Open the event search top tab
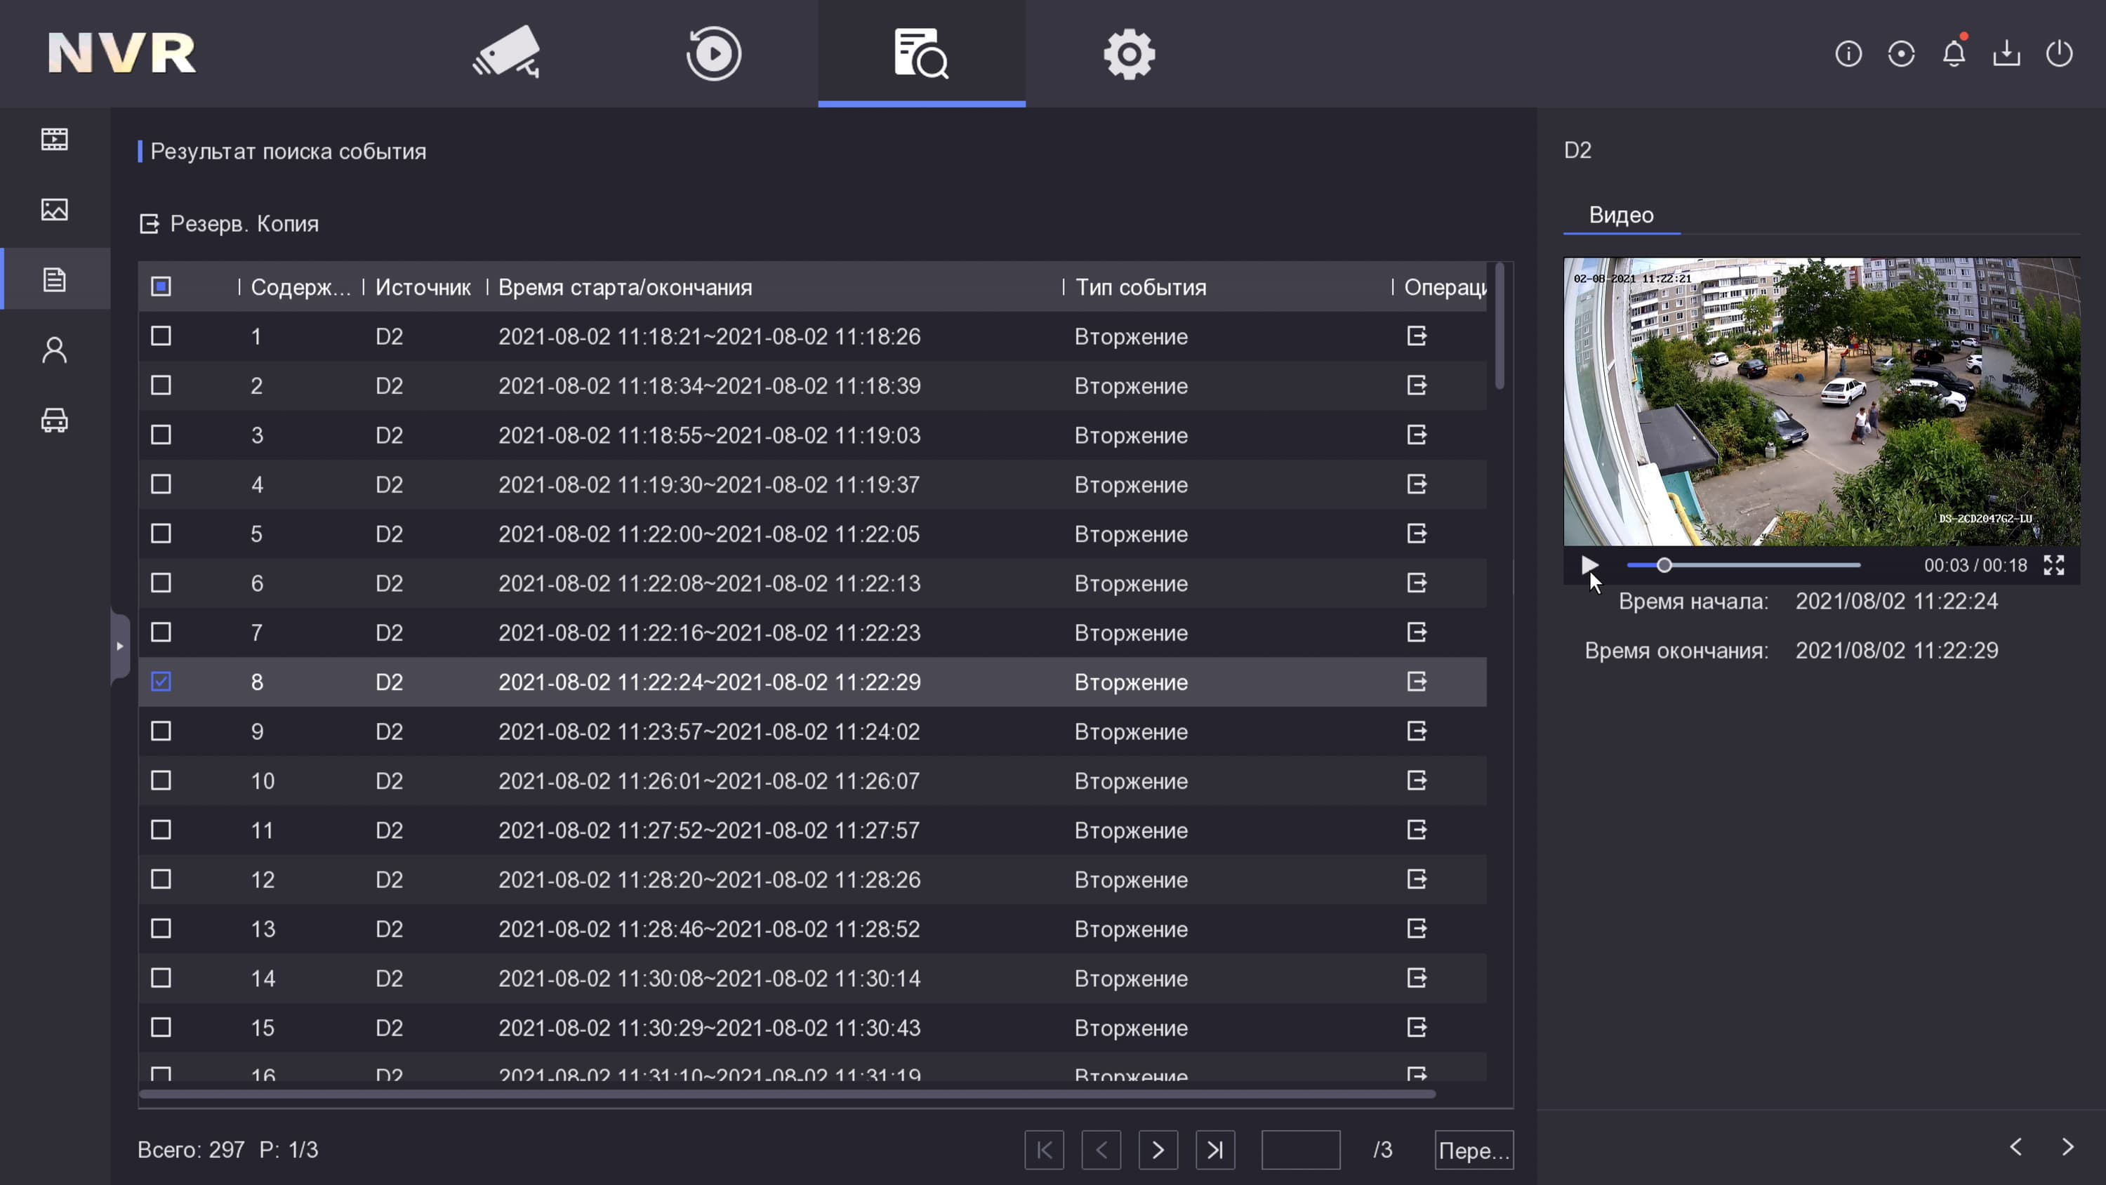Image resolution: width=2106 pixels, height=1185 pixels. (x=921, y=53)
